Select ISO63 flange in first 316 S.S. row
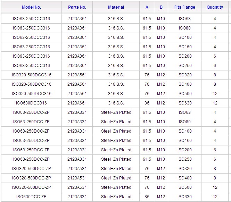231x202 pixels. coord(184,19)
